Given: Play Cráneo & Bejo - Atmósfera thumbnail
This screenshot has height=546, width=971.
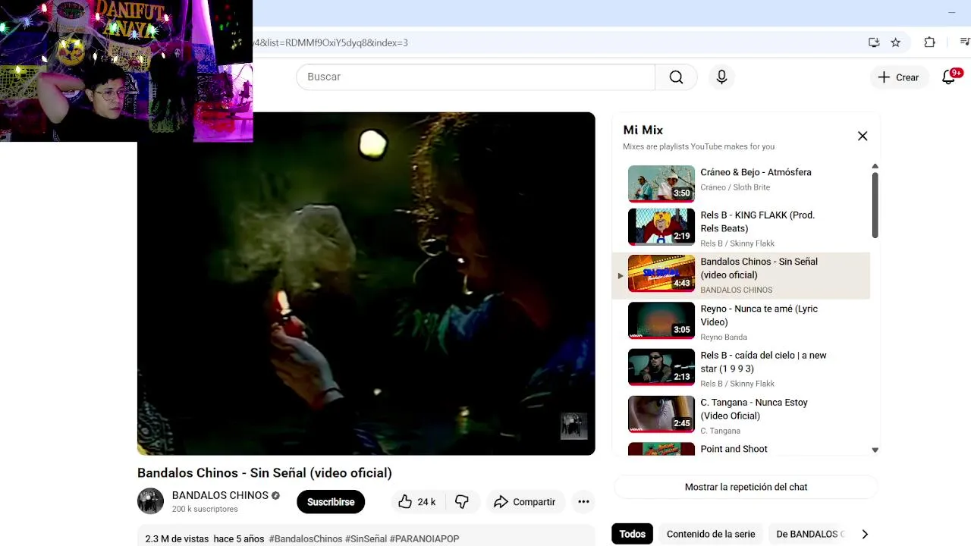Looking at the screenshot, I should [661, 183].
